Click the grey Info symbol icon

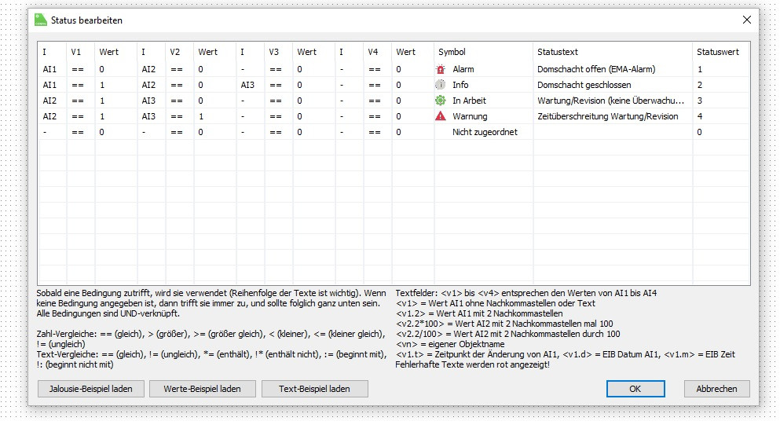[440, 85]
